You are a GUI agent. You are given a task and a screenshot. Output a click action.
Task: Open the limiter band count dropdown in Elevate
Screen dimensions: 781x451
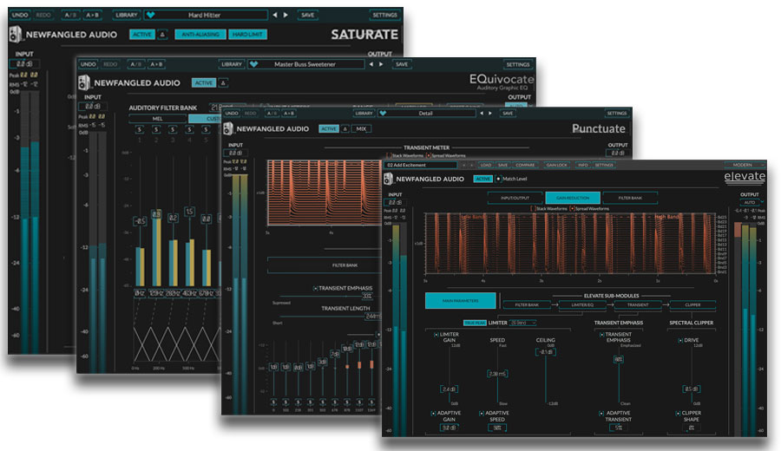523,323
